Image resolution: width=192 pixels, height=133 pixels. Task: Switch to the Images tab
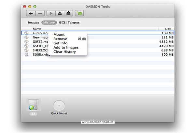click(x=34, y=23)
